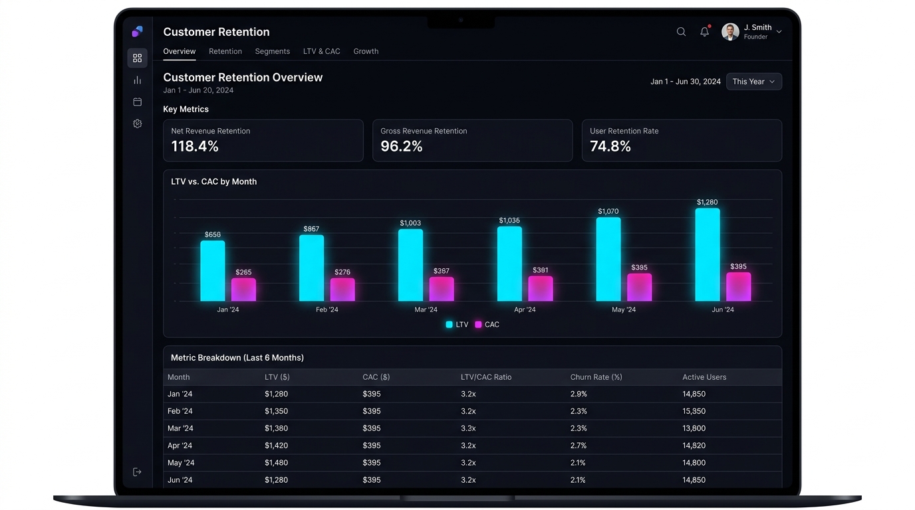Switch to the Overview tab
This screenshot has height=510, width=915.
(x=180, y=51)
